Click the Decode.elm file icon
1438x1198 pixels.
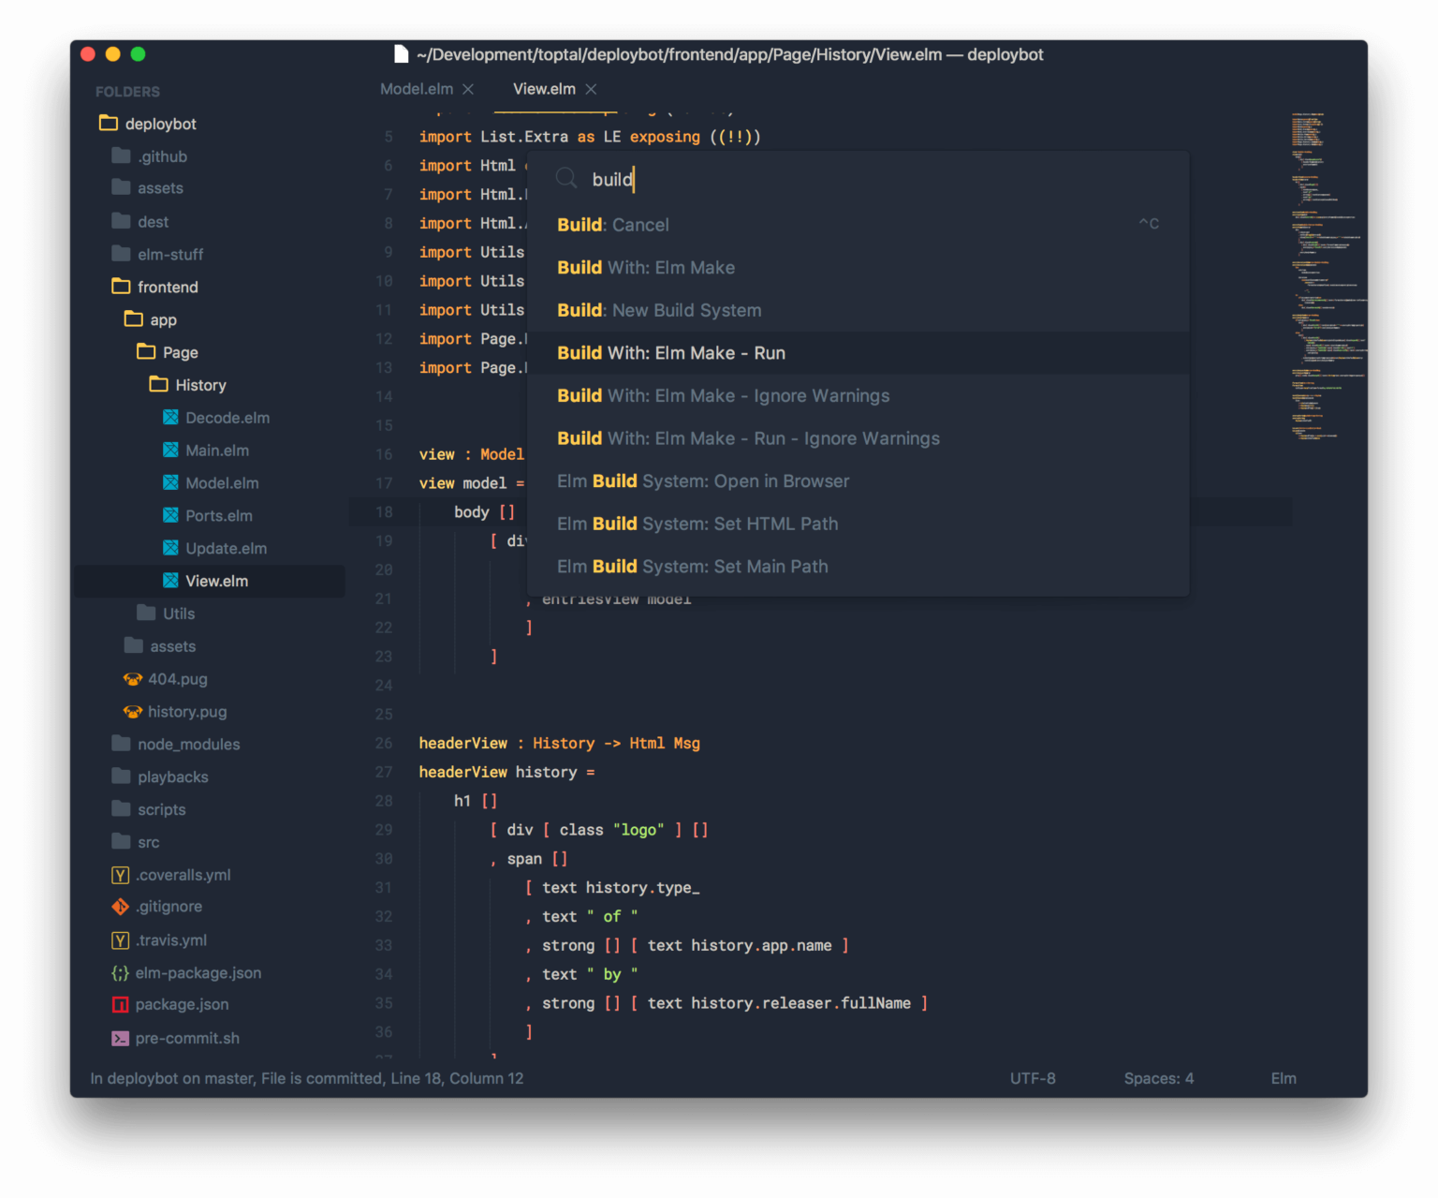pos(170,417)
